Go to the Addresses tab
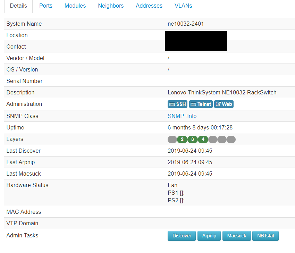The width and height of the screenshot is (295, 253). click(x=149, y=6)
